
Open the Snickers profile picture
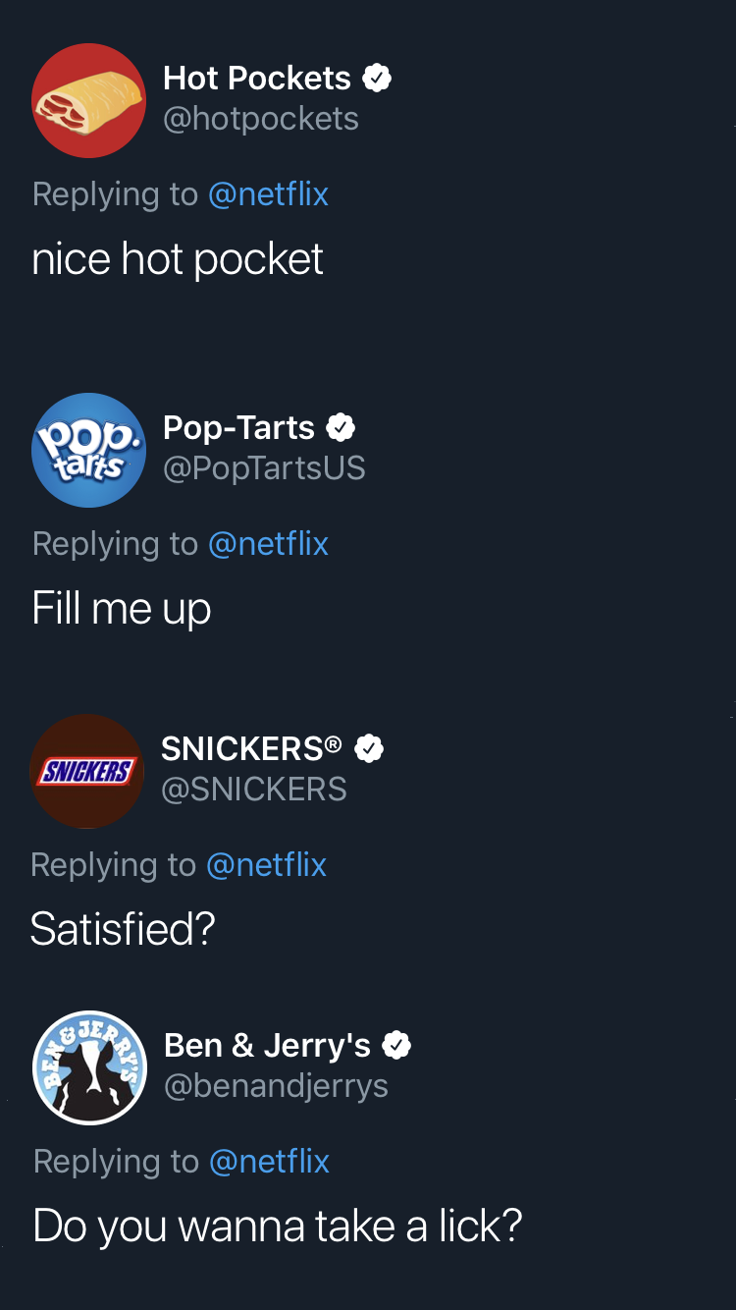86,771
